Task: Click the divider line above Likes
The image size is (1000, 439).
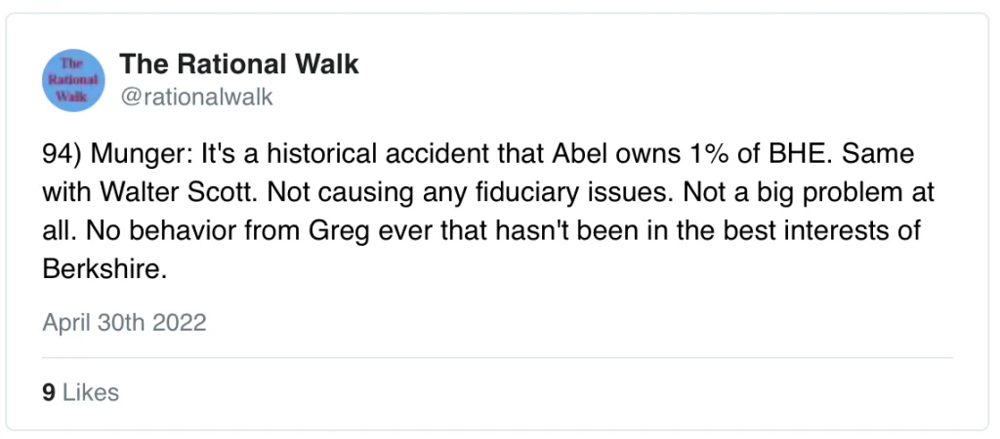Action: click(498, 358)
